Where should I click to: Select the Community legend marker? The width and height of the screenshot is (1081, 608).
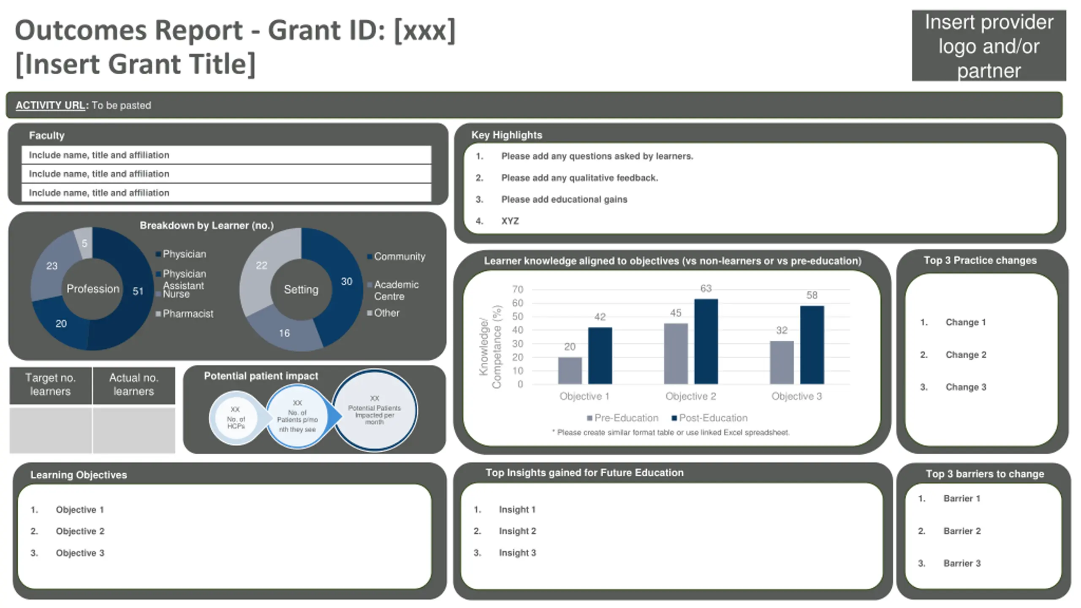(x=369, y=257)
